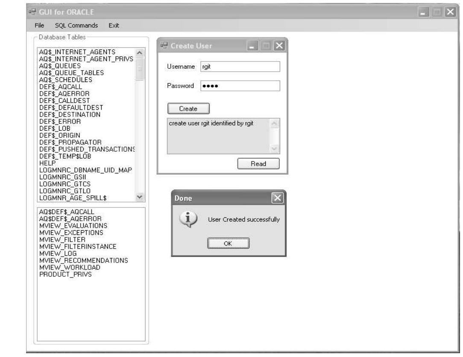The width and height of the screenshot is (463, 357).
Task: Select MVIEW_RECOMMENDATIONS entry
Action: [84, 260]
